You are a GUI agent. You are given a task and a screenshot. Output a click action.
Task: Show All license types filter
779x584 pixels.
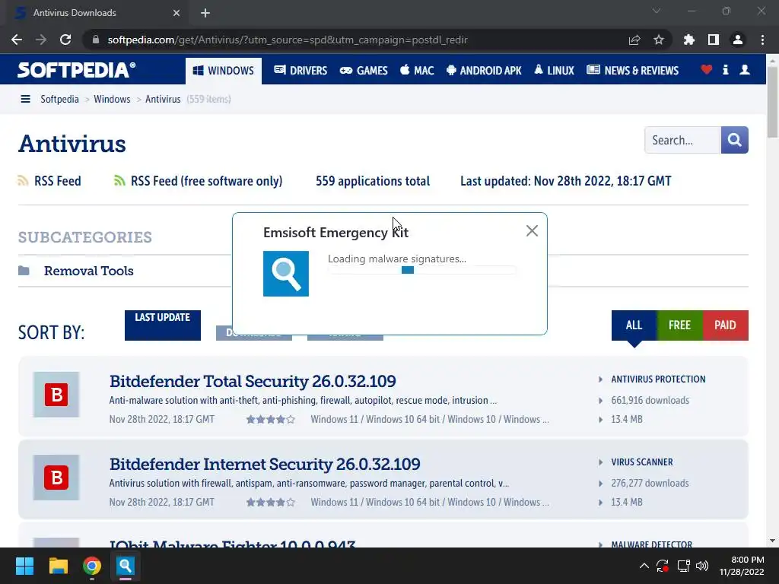point(634,325)
